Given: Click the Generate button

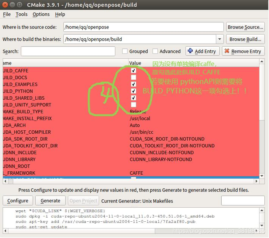Looking at the screenshot, I should point(50,200).
